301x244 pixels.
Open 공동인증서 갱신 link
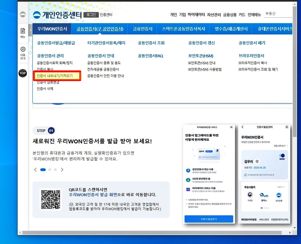[x=201, y=43]
